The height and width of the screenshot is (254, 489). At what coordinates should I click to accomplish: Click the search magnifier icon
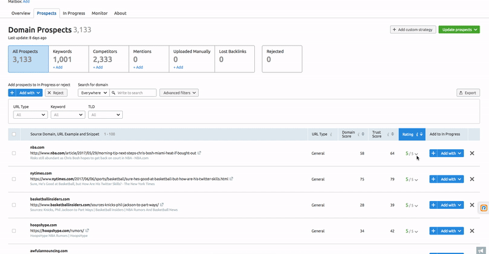(114, 93)
